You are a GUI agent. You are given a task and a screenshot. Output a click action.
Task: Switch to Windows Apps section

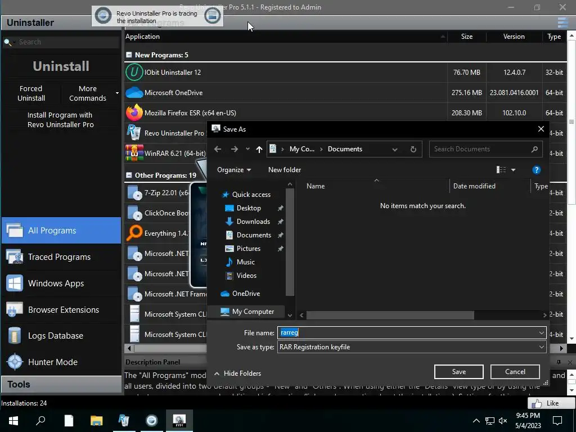(61, 283)
